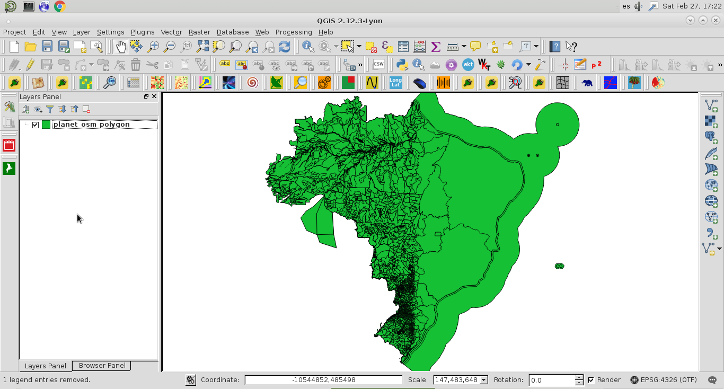Open measure tool dropdown arrow
Image resolution: width=724 pixels, height=389 pixels.
click(464, 47)
